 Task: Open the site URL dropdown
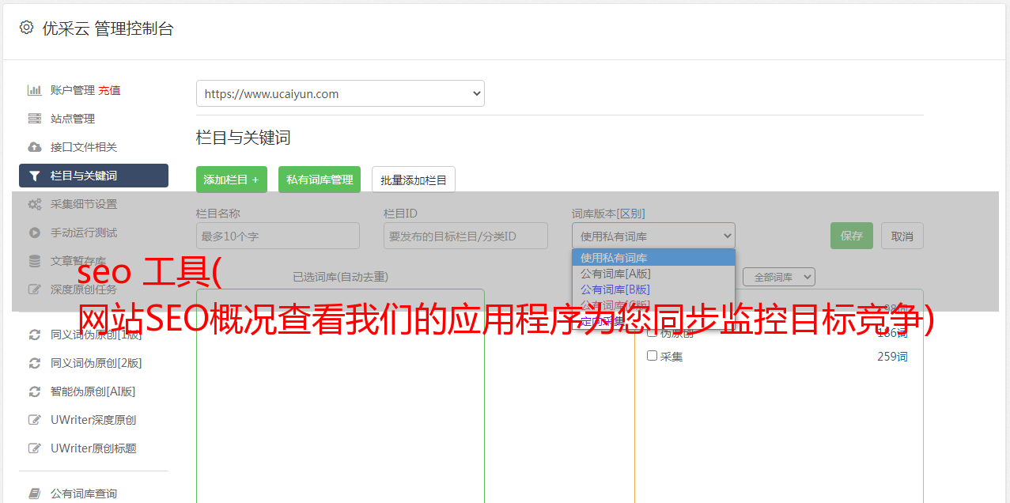[x=340, y=93]
